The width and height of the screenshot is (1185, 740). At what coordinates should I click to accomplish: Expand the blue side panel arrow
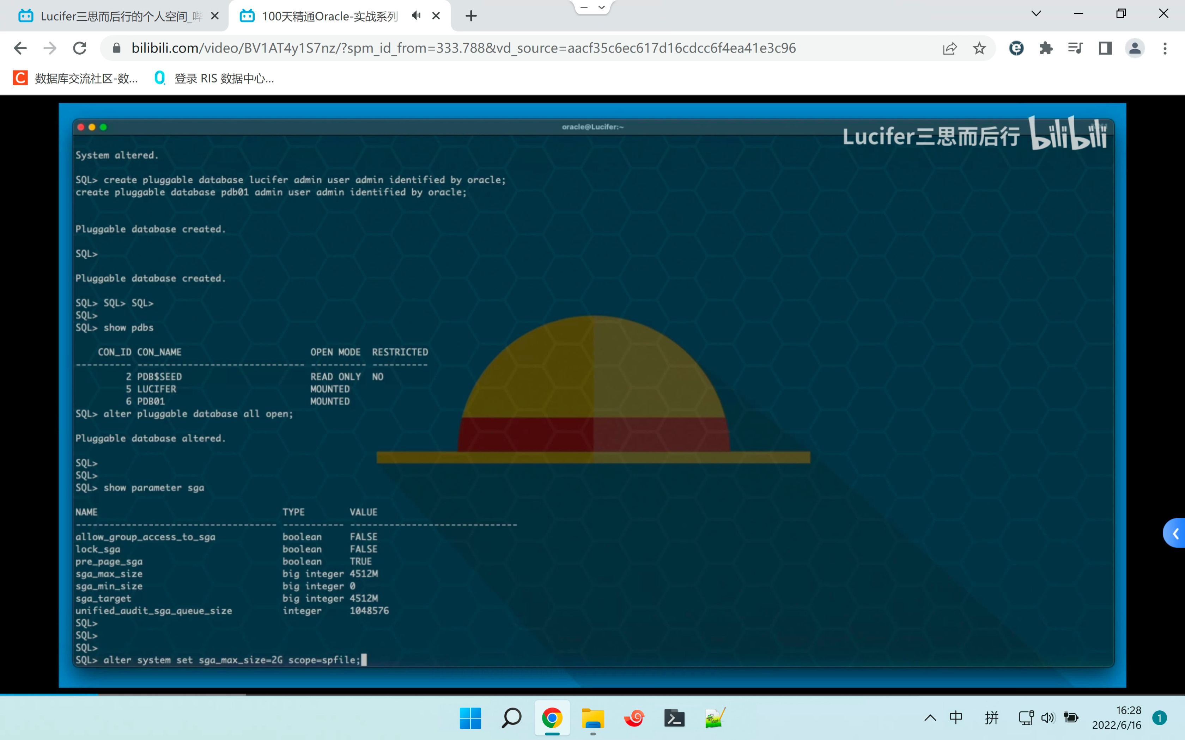(1175, 534)
